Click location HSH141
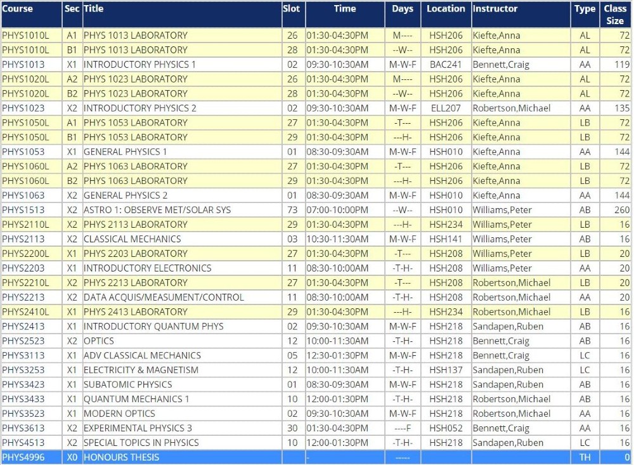 446,239
